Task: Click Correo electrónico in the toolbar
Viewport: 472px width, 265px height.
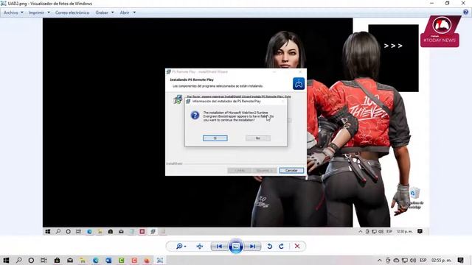Action: pyautogui.click(x=72, y=13)
